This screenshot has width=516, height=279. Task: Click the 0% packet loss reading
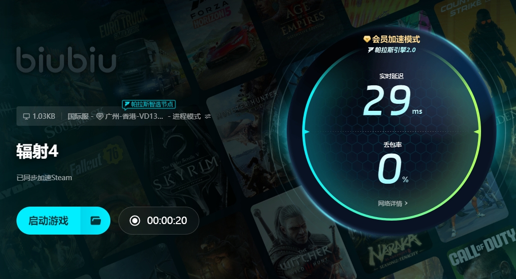click(393, 169)
